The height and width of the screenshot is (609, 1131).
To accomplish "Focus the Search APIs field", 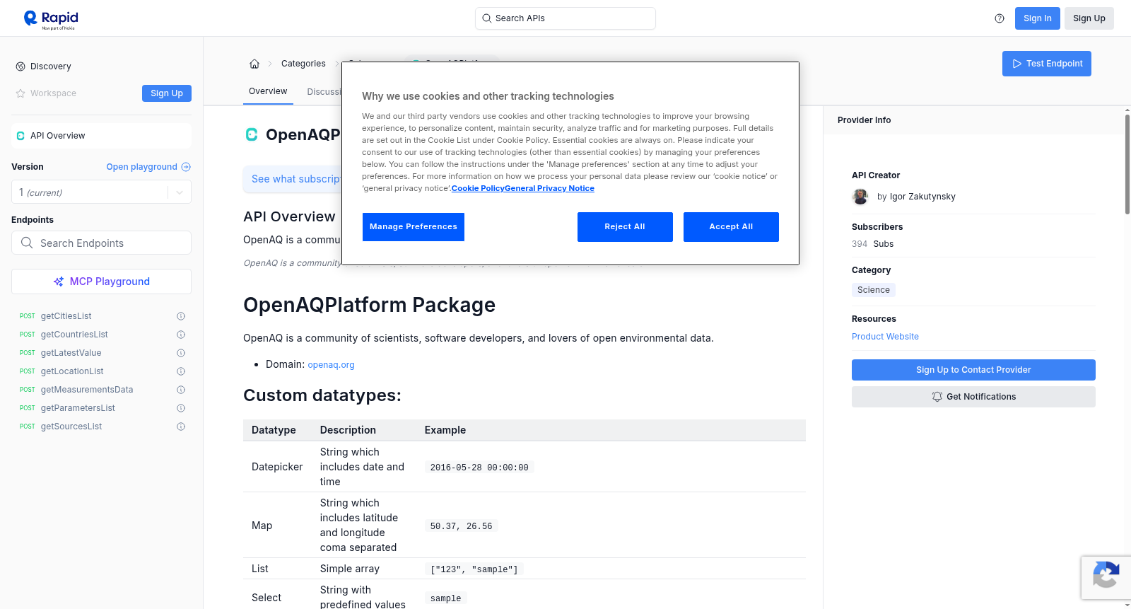I will point(565,18).
